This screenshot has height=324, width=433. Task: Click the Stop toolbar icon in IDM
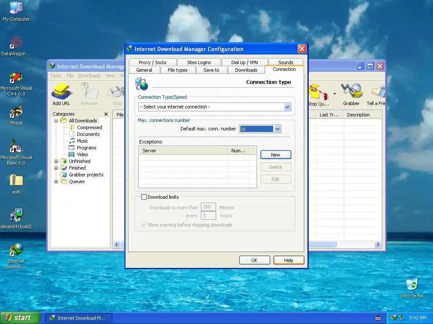point(117,94)
